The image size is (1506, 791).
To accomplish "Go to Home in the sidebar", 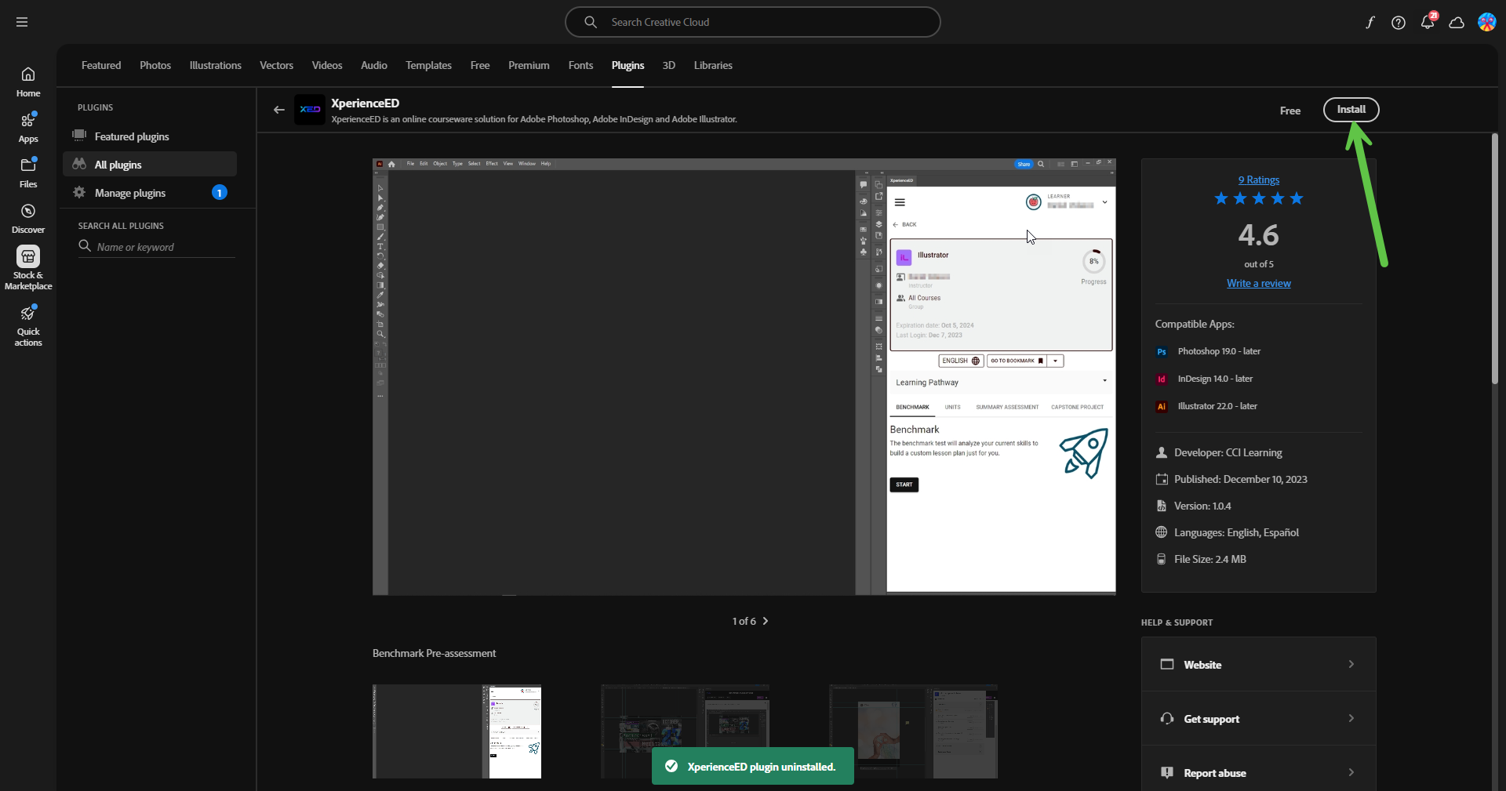I will click(x=28, y=82).
